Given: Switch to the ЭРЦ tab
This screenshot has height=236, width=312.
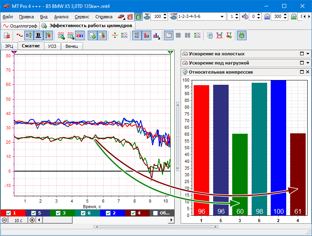Looking at the screenshot, I should (x=9, y=46).
